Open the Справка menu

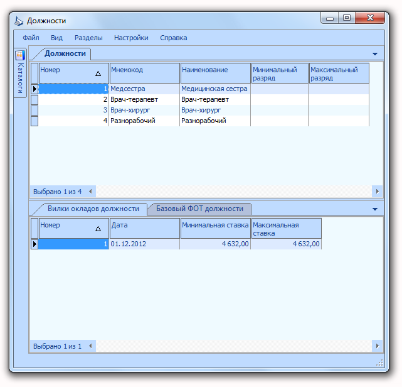point(174,38)
